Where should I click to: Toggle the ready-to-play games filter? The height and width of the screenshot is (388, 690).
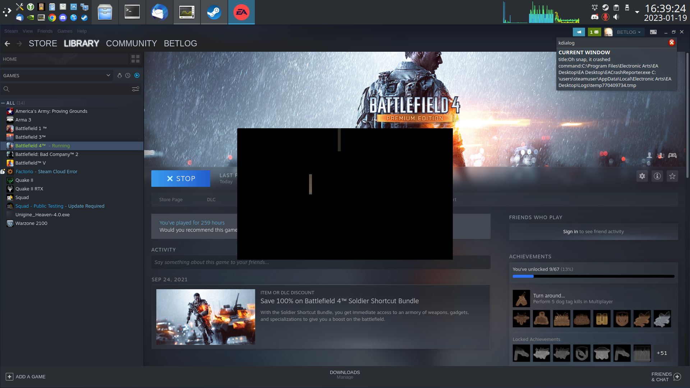point(137,75)
